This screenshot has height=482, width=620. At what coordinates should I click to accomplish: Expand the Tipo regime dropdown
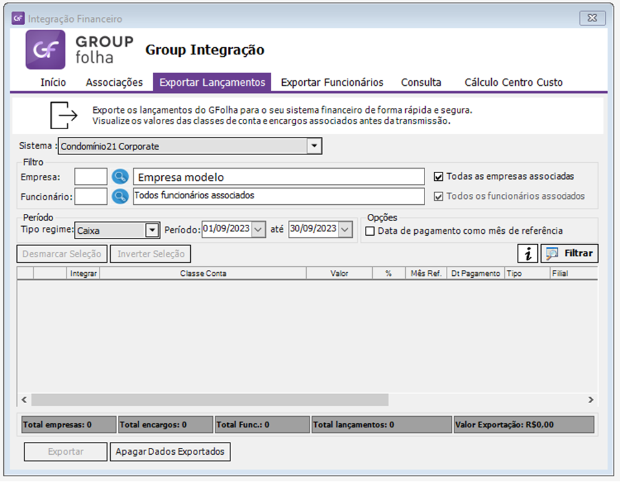[151, 229]
